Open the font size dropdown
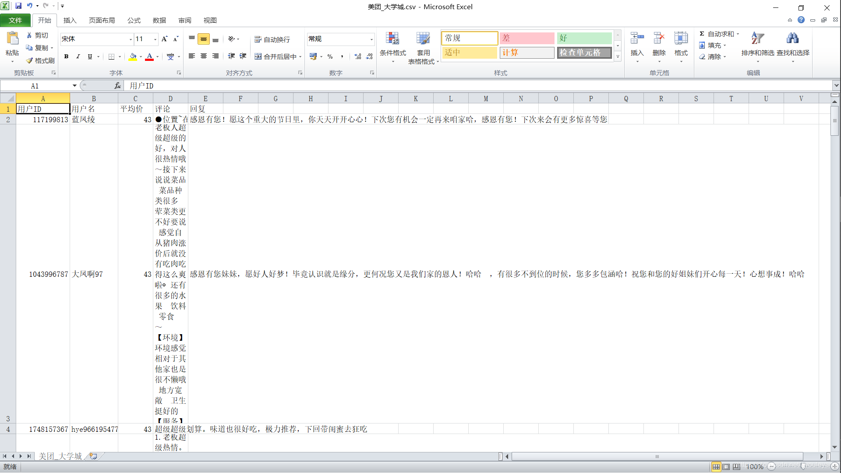841x473 pixels. click(155, 39)
